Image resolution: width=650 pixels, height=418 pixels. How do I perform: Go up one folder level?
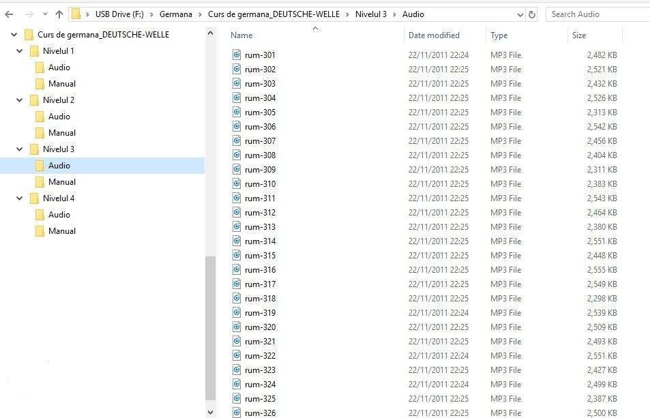(59, 14)
